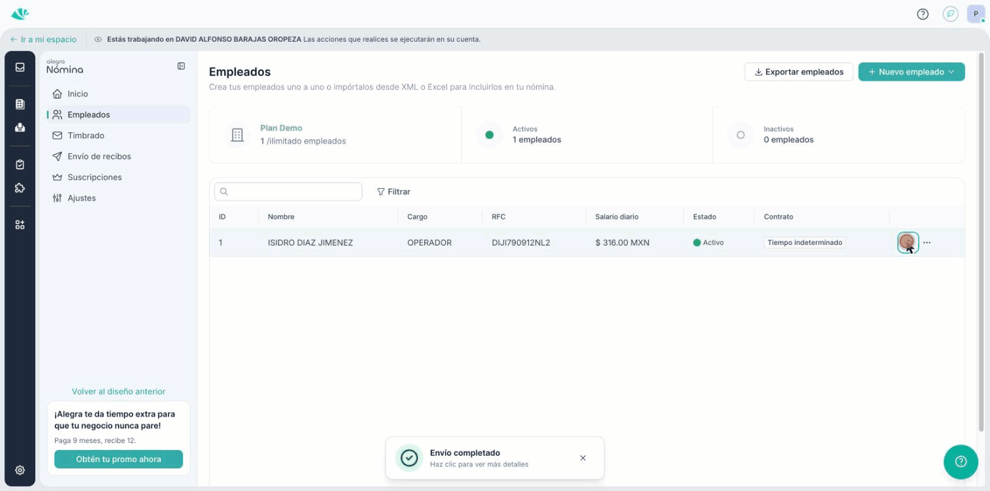Open the apps grid plus icon

tap(20, 225)
